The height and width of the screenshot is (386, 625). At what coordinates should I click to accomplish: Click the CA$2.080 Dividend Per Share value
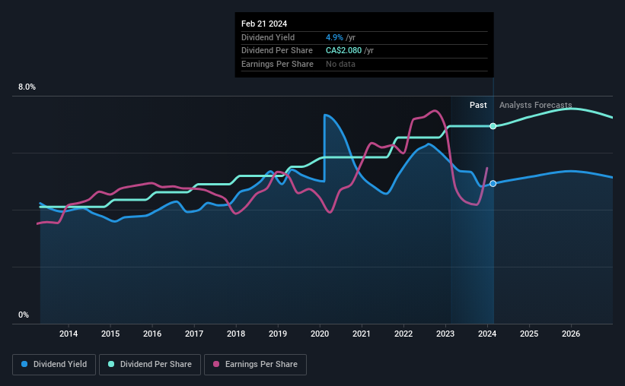343,51
